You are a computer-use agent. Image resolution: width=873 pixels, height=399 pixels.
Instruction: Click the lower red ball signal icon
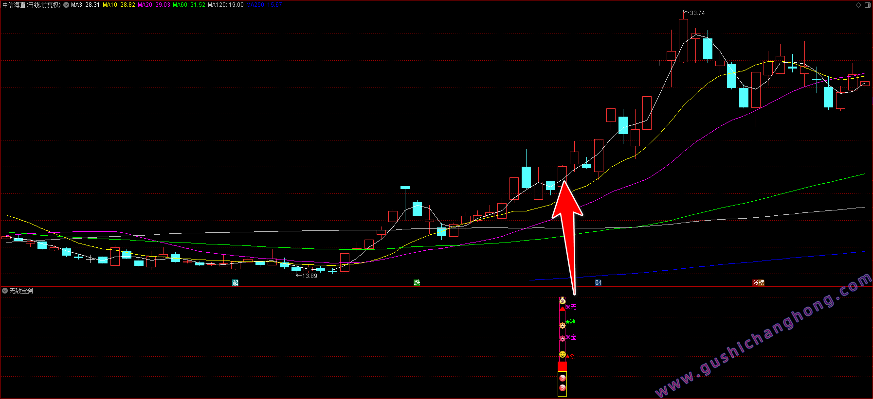click(x=563, y=388)
